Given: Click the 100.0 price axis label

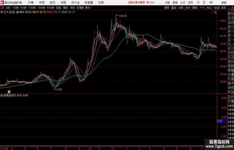Looking at the screenshot, I should pos(223,21).
